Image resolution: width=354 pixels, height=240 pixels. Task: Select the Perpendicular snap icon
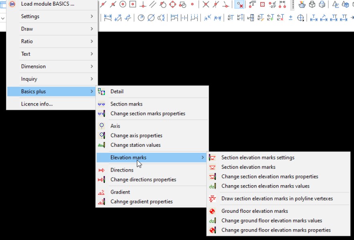pyautogui.click(x=143, y=5)
